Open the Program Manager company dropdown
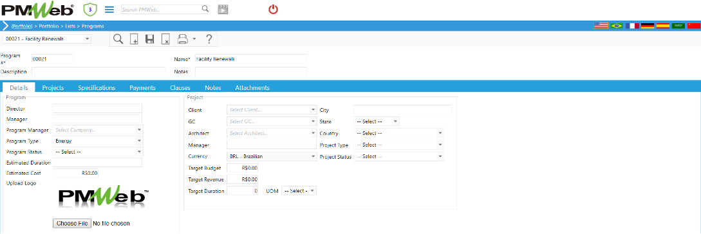 click(x=98, y=130)
